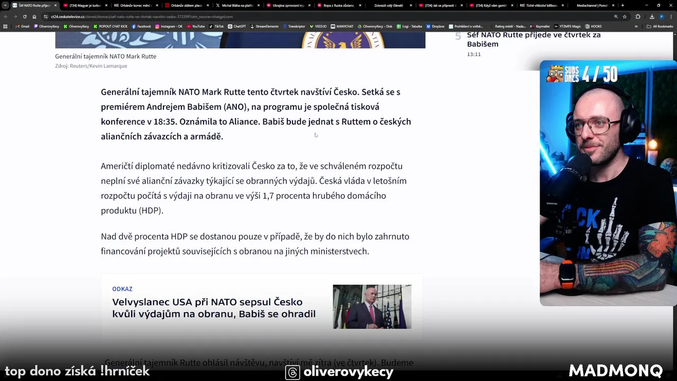Open the Keymailer bookmark
Viewport: 677px width, 381px height.
[x=540, y=26]
